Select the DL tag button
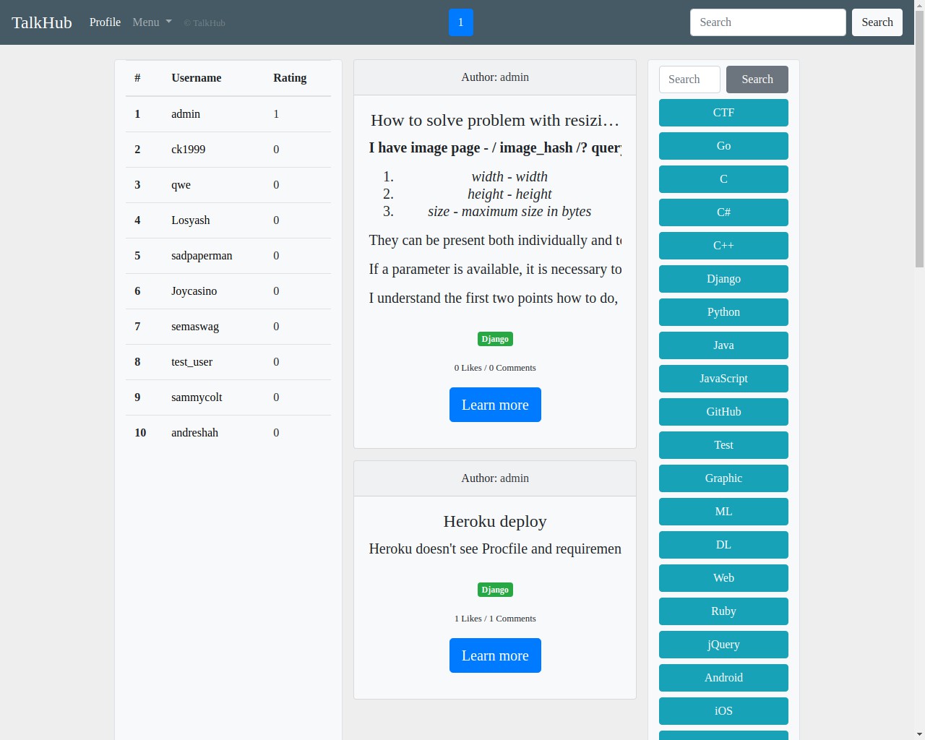The width and height of the screenshot is (925, 740). [x=723, y=545]
